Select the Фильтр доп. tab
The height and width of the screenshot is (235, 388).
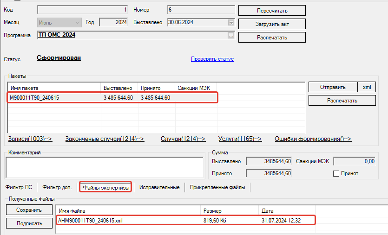coord(57,187)
